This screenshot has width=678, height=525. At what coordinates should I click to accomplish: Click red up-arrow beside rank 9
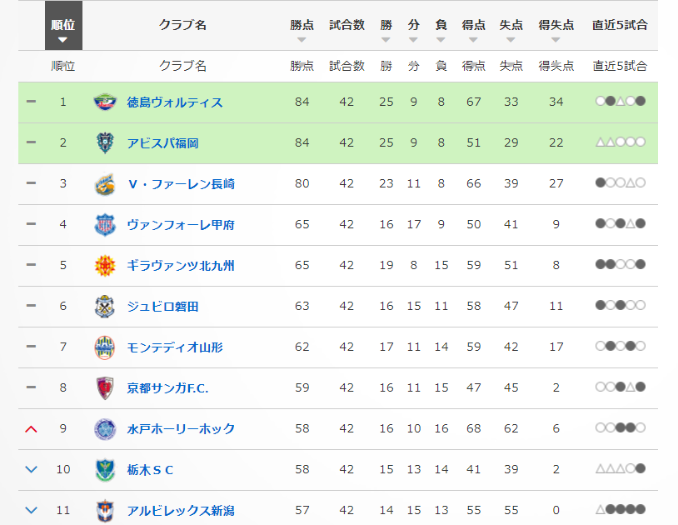click(x=31, y=429)
